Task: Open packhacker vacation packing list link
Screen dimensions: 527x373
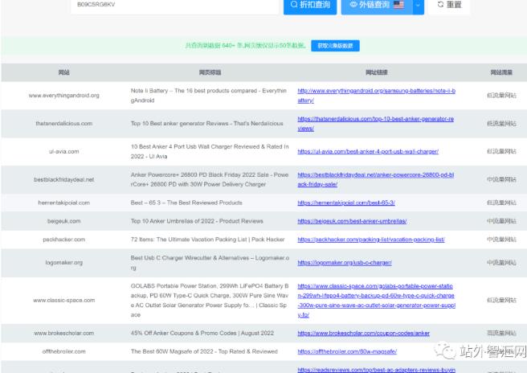Action: coord(370,239)
